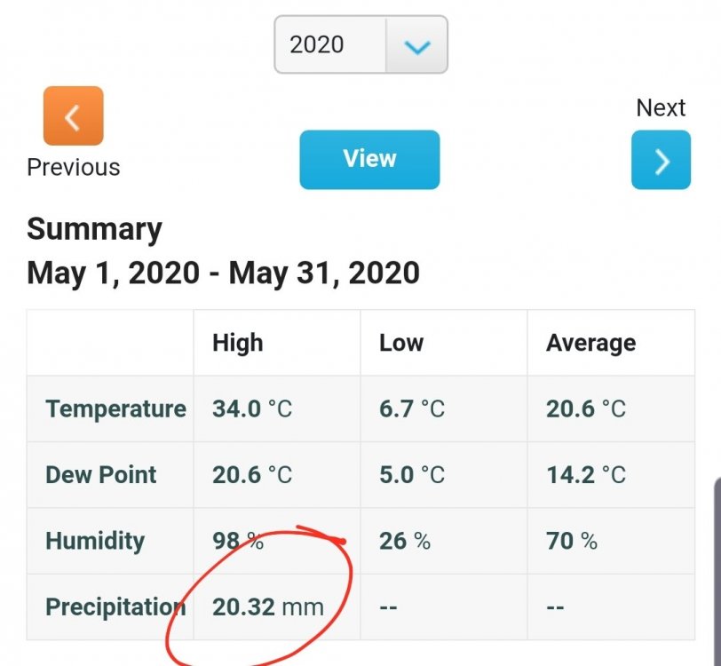The width and height of the screenshot is (721, 666).
Task: Click the 6.7 °C low temperature cell
Action: [x=412, y=408]
